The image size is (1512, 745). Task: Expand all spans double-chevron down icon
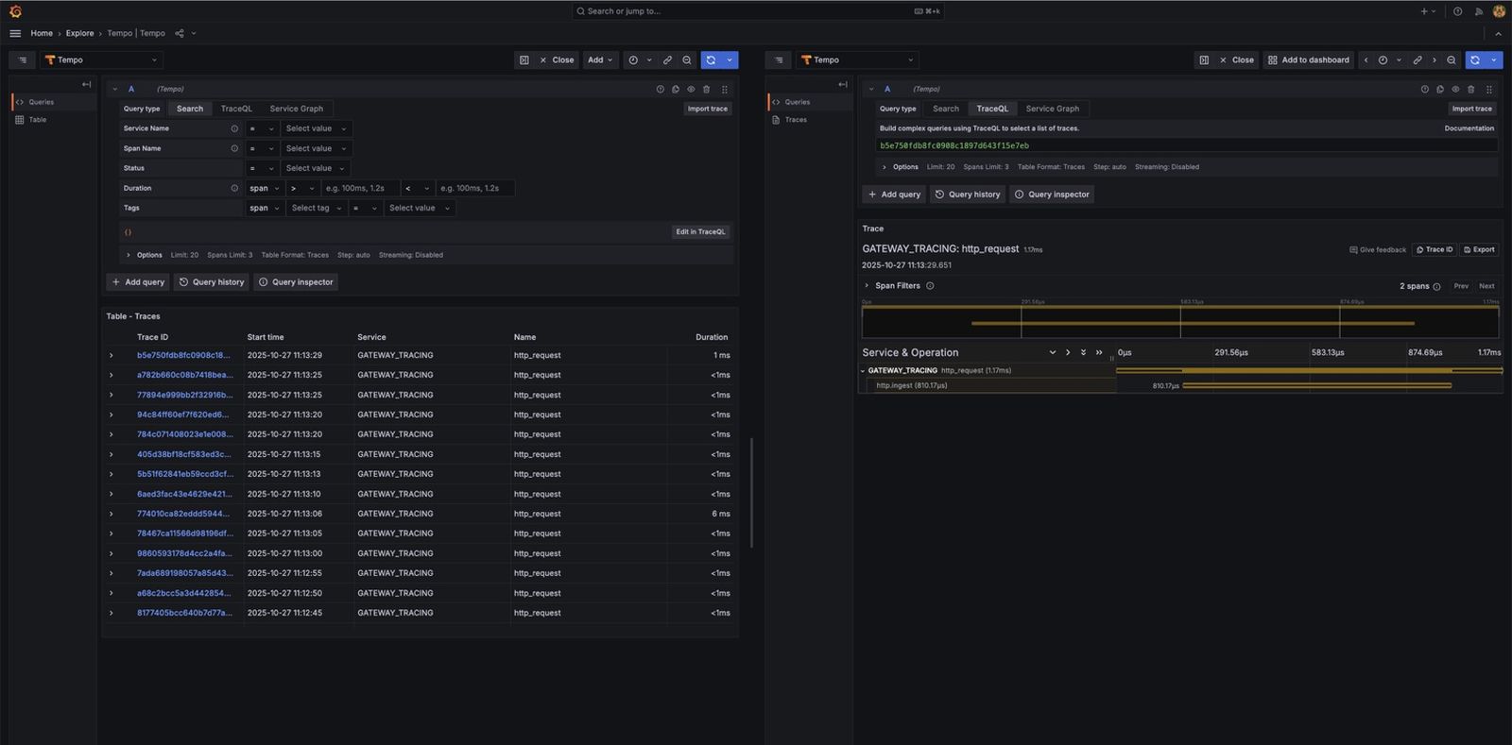1083,352
